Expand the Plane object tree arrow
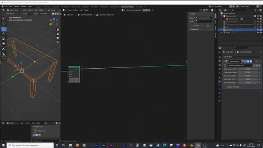 point(222,32)
